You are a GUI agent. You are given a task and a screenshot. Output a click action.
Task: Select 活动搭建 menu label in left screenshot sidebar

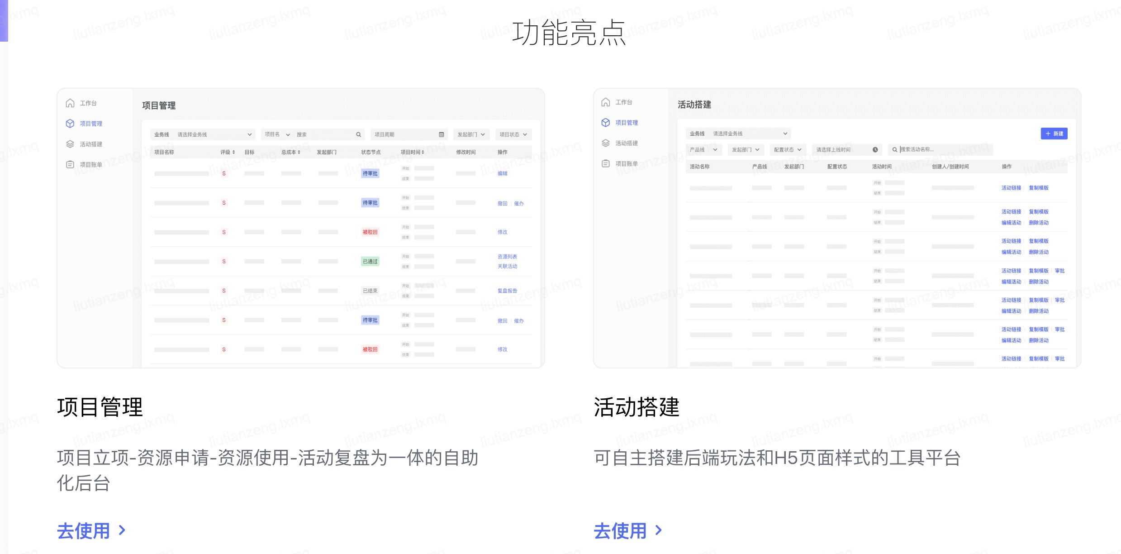[x=91, y=144]
